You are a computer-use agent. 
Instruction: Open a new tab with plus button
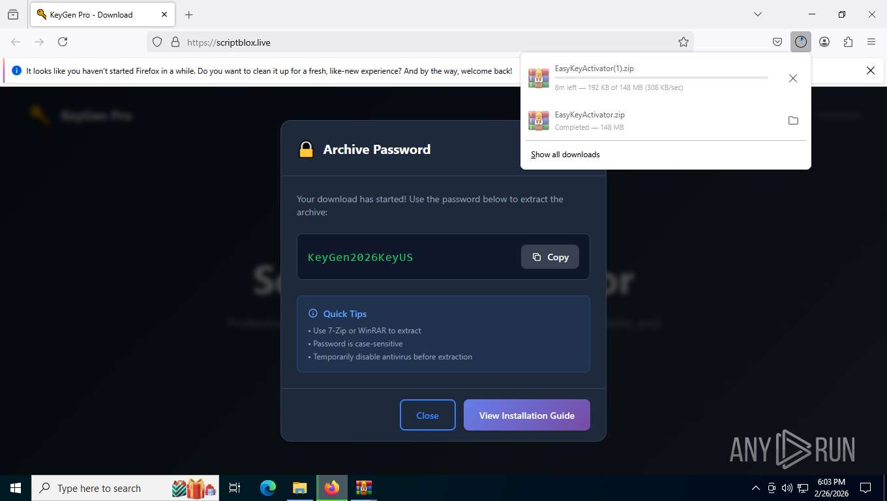(188, 14)
